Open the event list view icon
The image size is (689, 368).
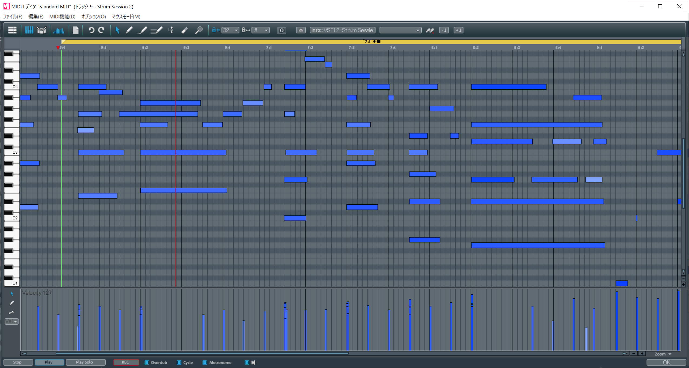(12, 30)
